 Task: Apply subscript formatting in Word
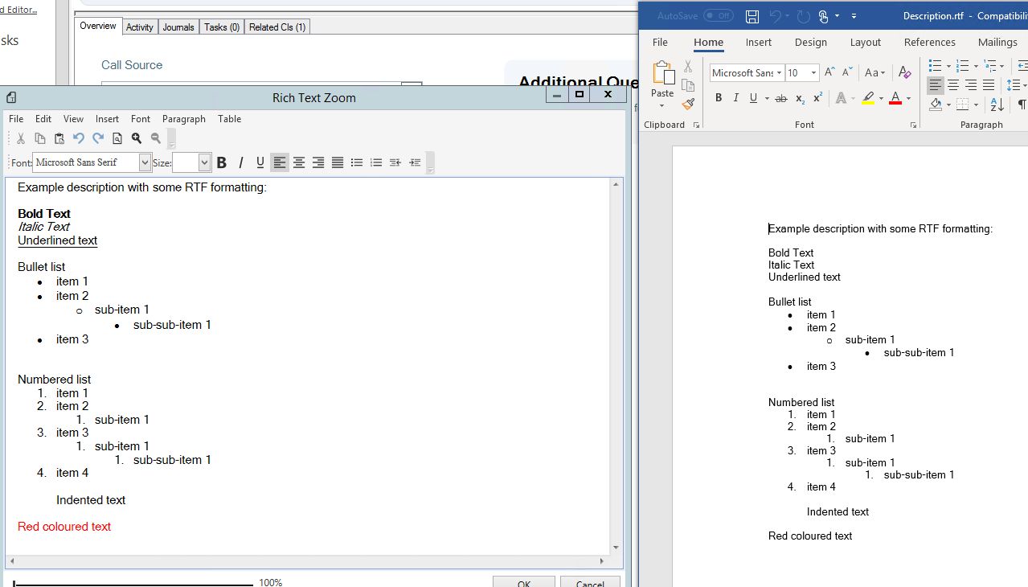click(x=799, y=99)
